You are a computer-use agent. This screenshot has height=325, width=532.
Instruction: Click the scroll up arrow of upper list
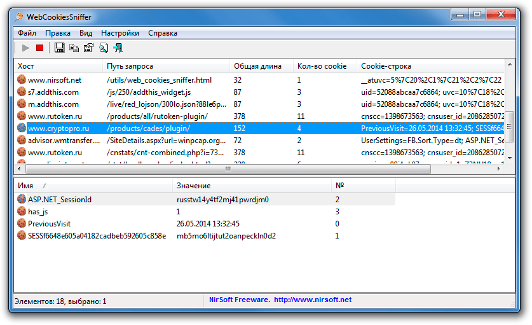coord(510,64)
